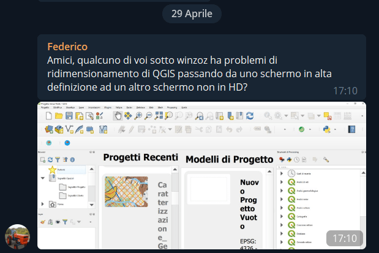Screen dimensions: 379x253
Task: Click the Open Project folder icon
Action: tap(59, 115)
